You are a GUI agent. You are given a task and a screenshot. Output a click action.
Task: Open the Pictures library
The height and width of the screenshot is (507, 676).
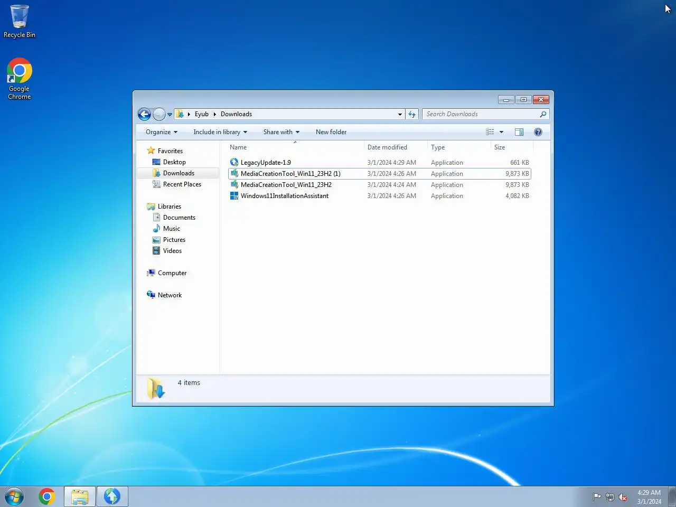pyautogui.click(x=174, y=240)
